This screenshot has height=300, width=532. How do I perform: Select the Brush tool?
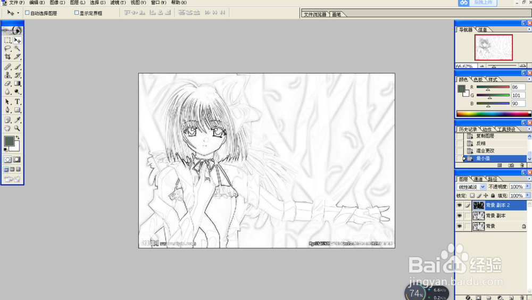tap(17, 66)
